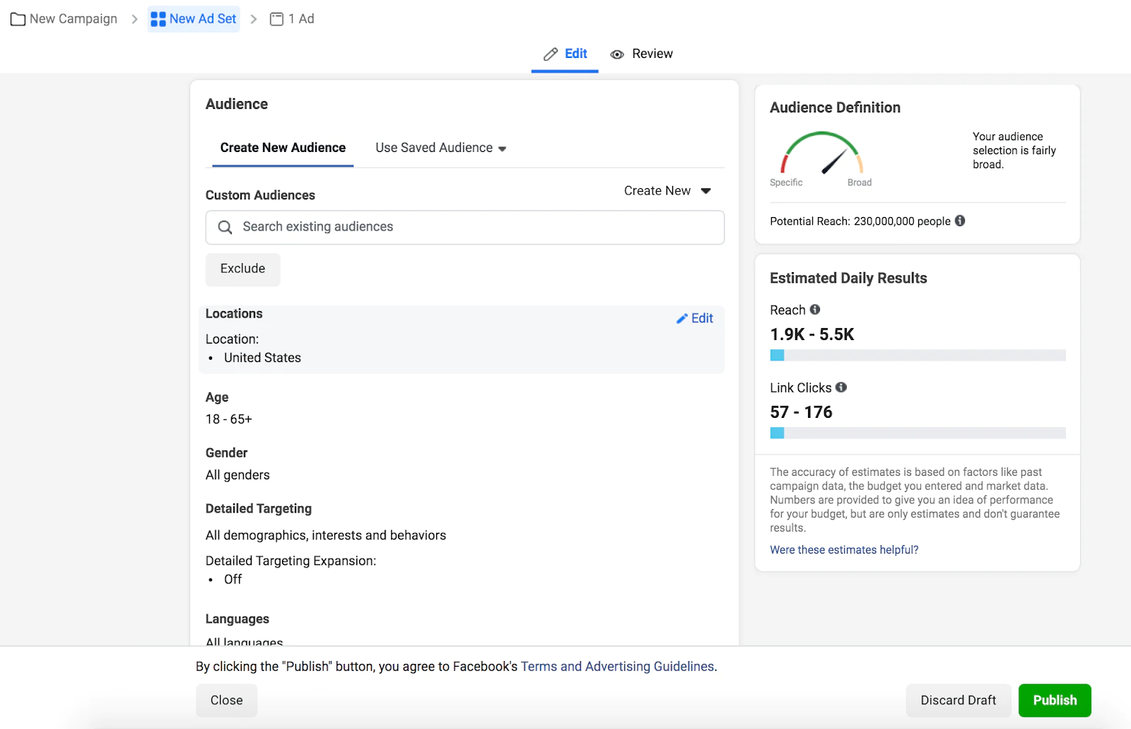Viewport: 1131px width, 729px height.
Task: Expand the Create New dropdown
Action: tap(667, 191)
